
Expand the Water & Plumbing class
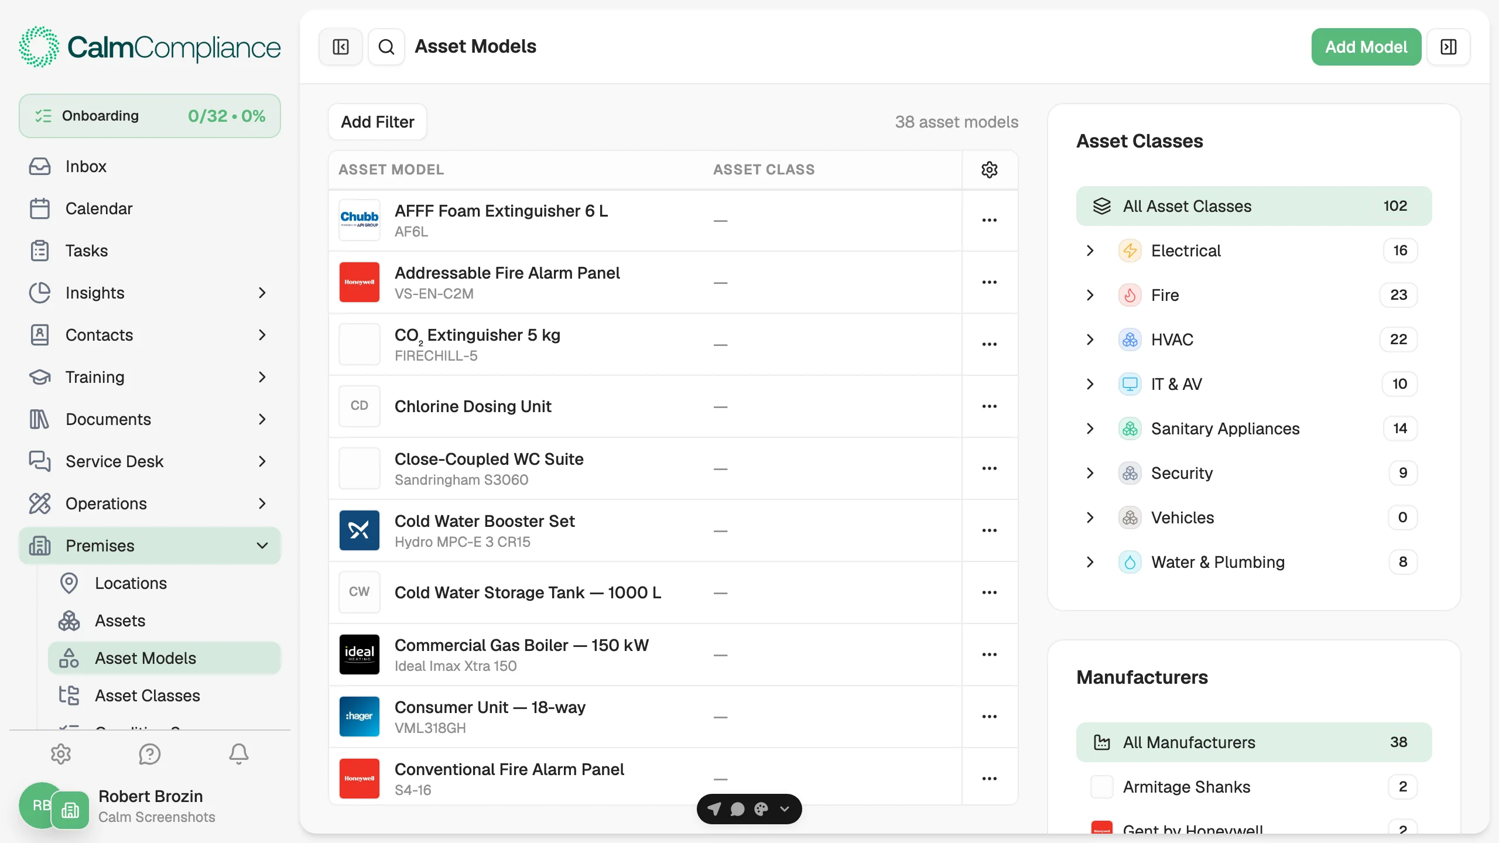[1090, 562]
